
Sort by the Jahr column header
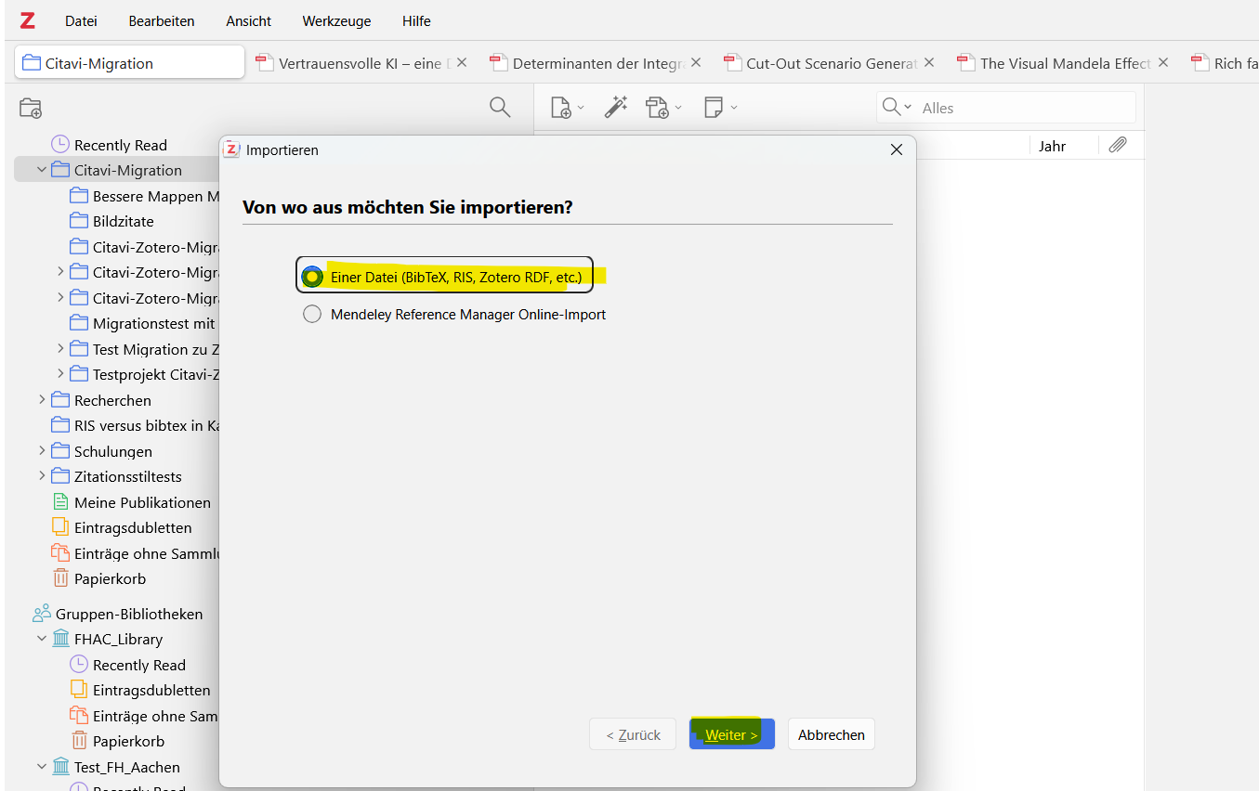[1052, 146]
